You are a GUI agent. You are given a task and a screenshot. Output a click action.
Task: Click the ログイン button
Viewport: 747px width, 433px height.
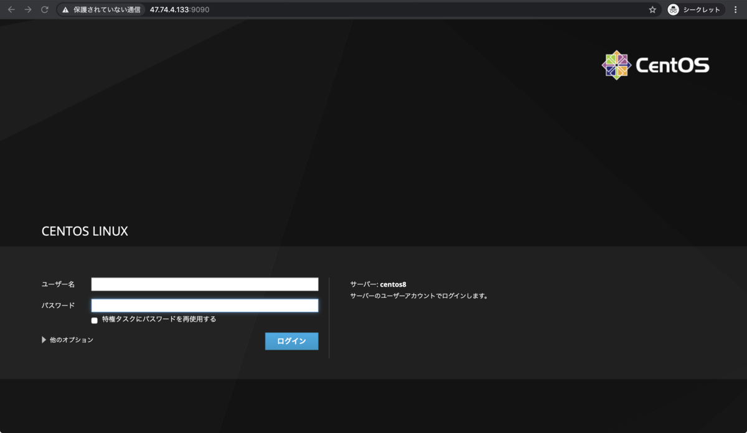(291, 341)
